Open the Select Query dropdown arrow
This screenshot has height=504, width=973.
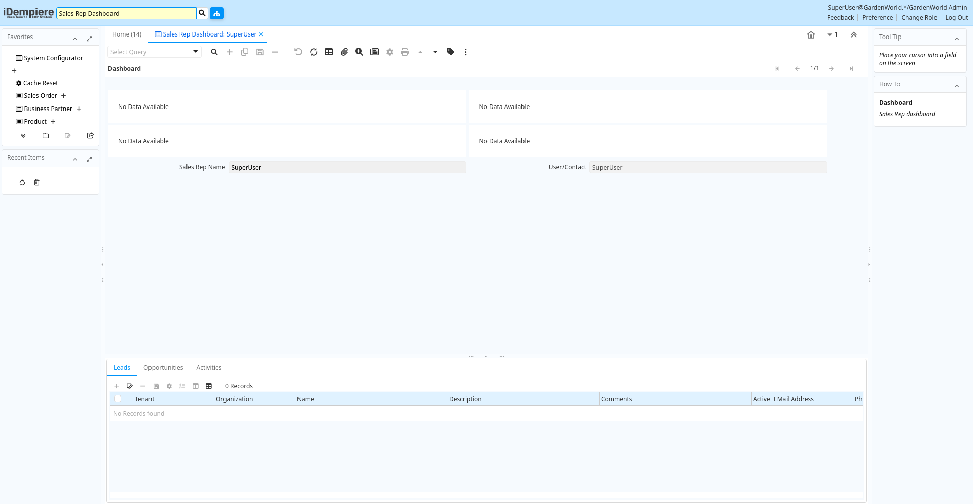click(196, 52)
